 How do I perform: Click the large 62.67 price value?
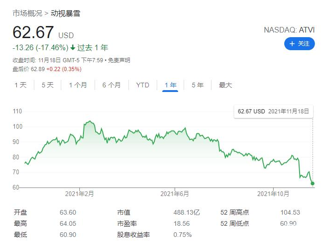tap(33, 32)
